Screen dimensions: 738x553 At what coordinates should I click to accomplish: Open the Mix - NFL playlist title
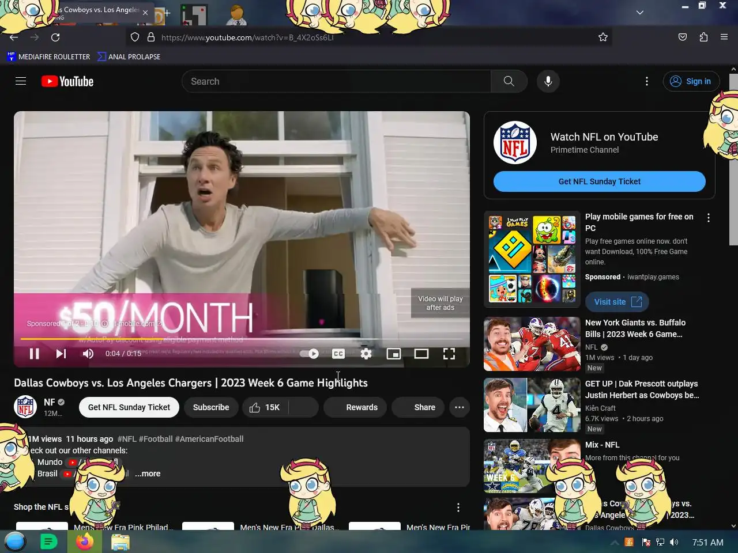[603, 445]
